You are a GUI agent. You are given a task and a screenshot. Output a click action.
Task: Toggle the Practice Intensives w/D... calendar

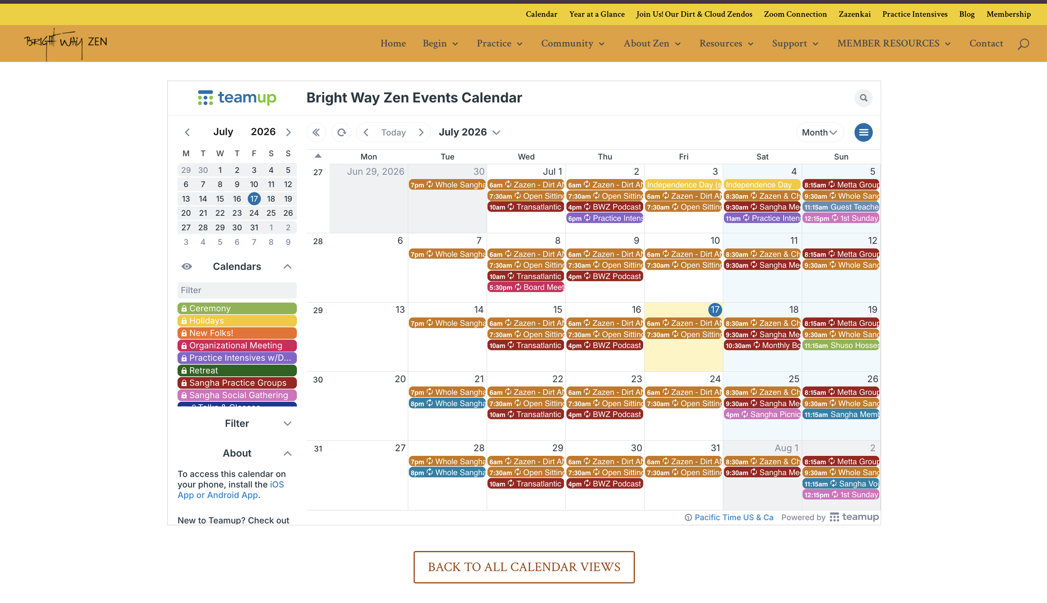point(237,358)
